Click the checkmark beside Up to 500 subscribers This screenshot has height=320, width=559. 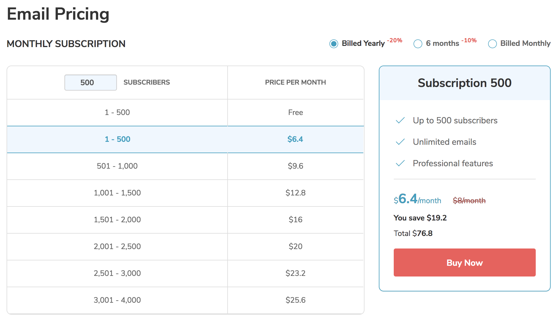coord(400,120)
